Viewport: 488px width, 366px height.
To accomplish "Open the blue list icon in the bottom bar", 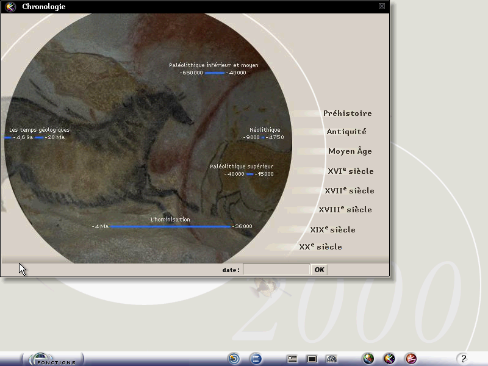I will 256,359.
